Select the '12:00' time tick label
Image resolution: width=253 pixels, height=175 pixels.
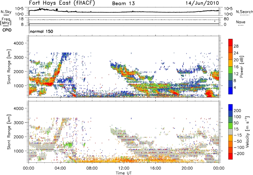[x=124, y=168]
